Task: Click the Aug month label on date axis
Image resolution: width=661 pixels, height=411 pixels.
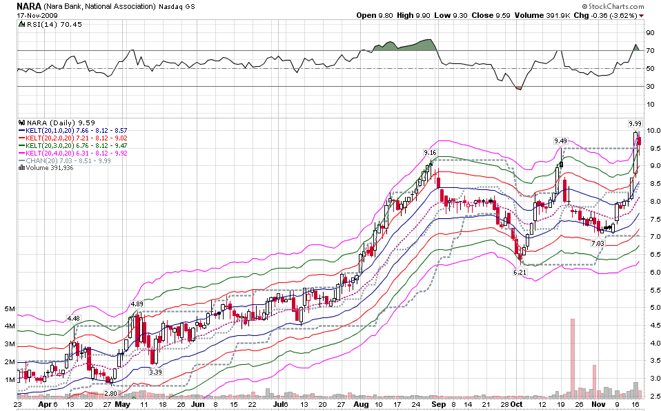Action: (361, 405)
